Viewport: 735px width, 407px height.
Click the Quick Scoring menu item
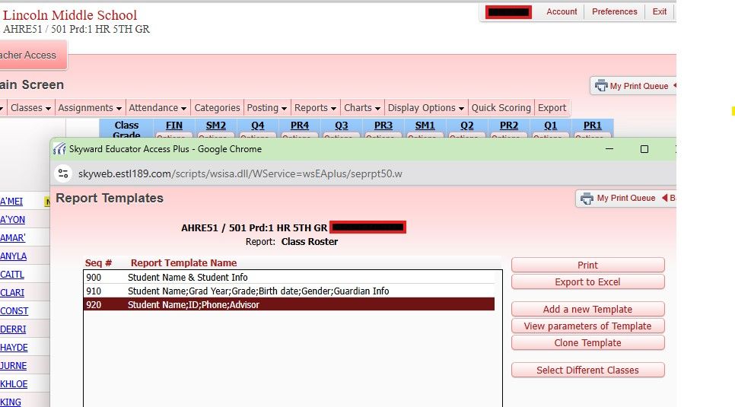click(501, 108)
